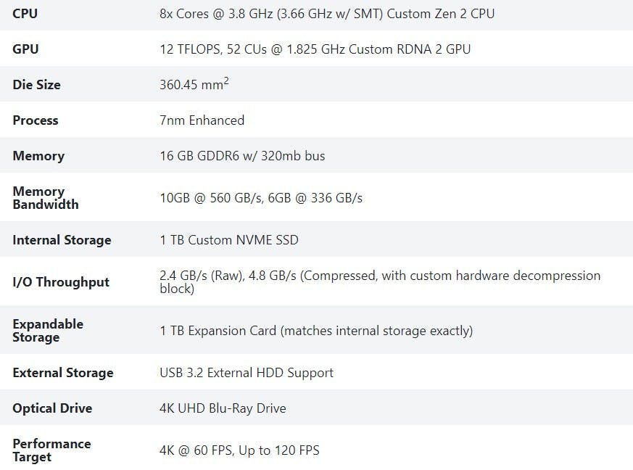
Task: Click the I/O Throughput label
Action: coord(60,282)
